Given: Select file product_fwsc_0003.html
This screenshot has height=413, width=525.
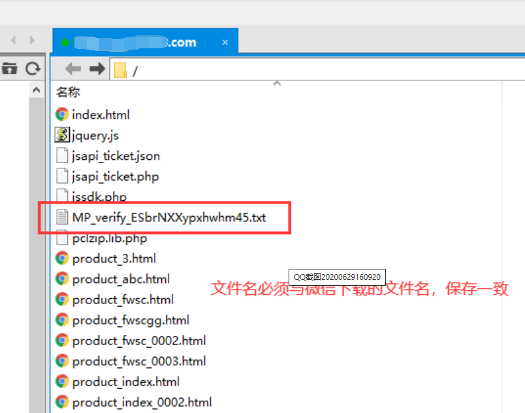Looking at the screenshot, I should (139, 361).
